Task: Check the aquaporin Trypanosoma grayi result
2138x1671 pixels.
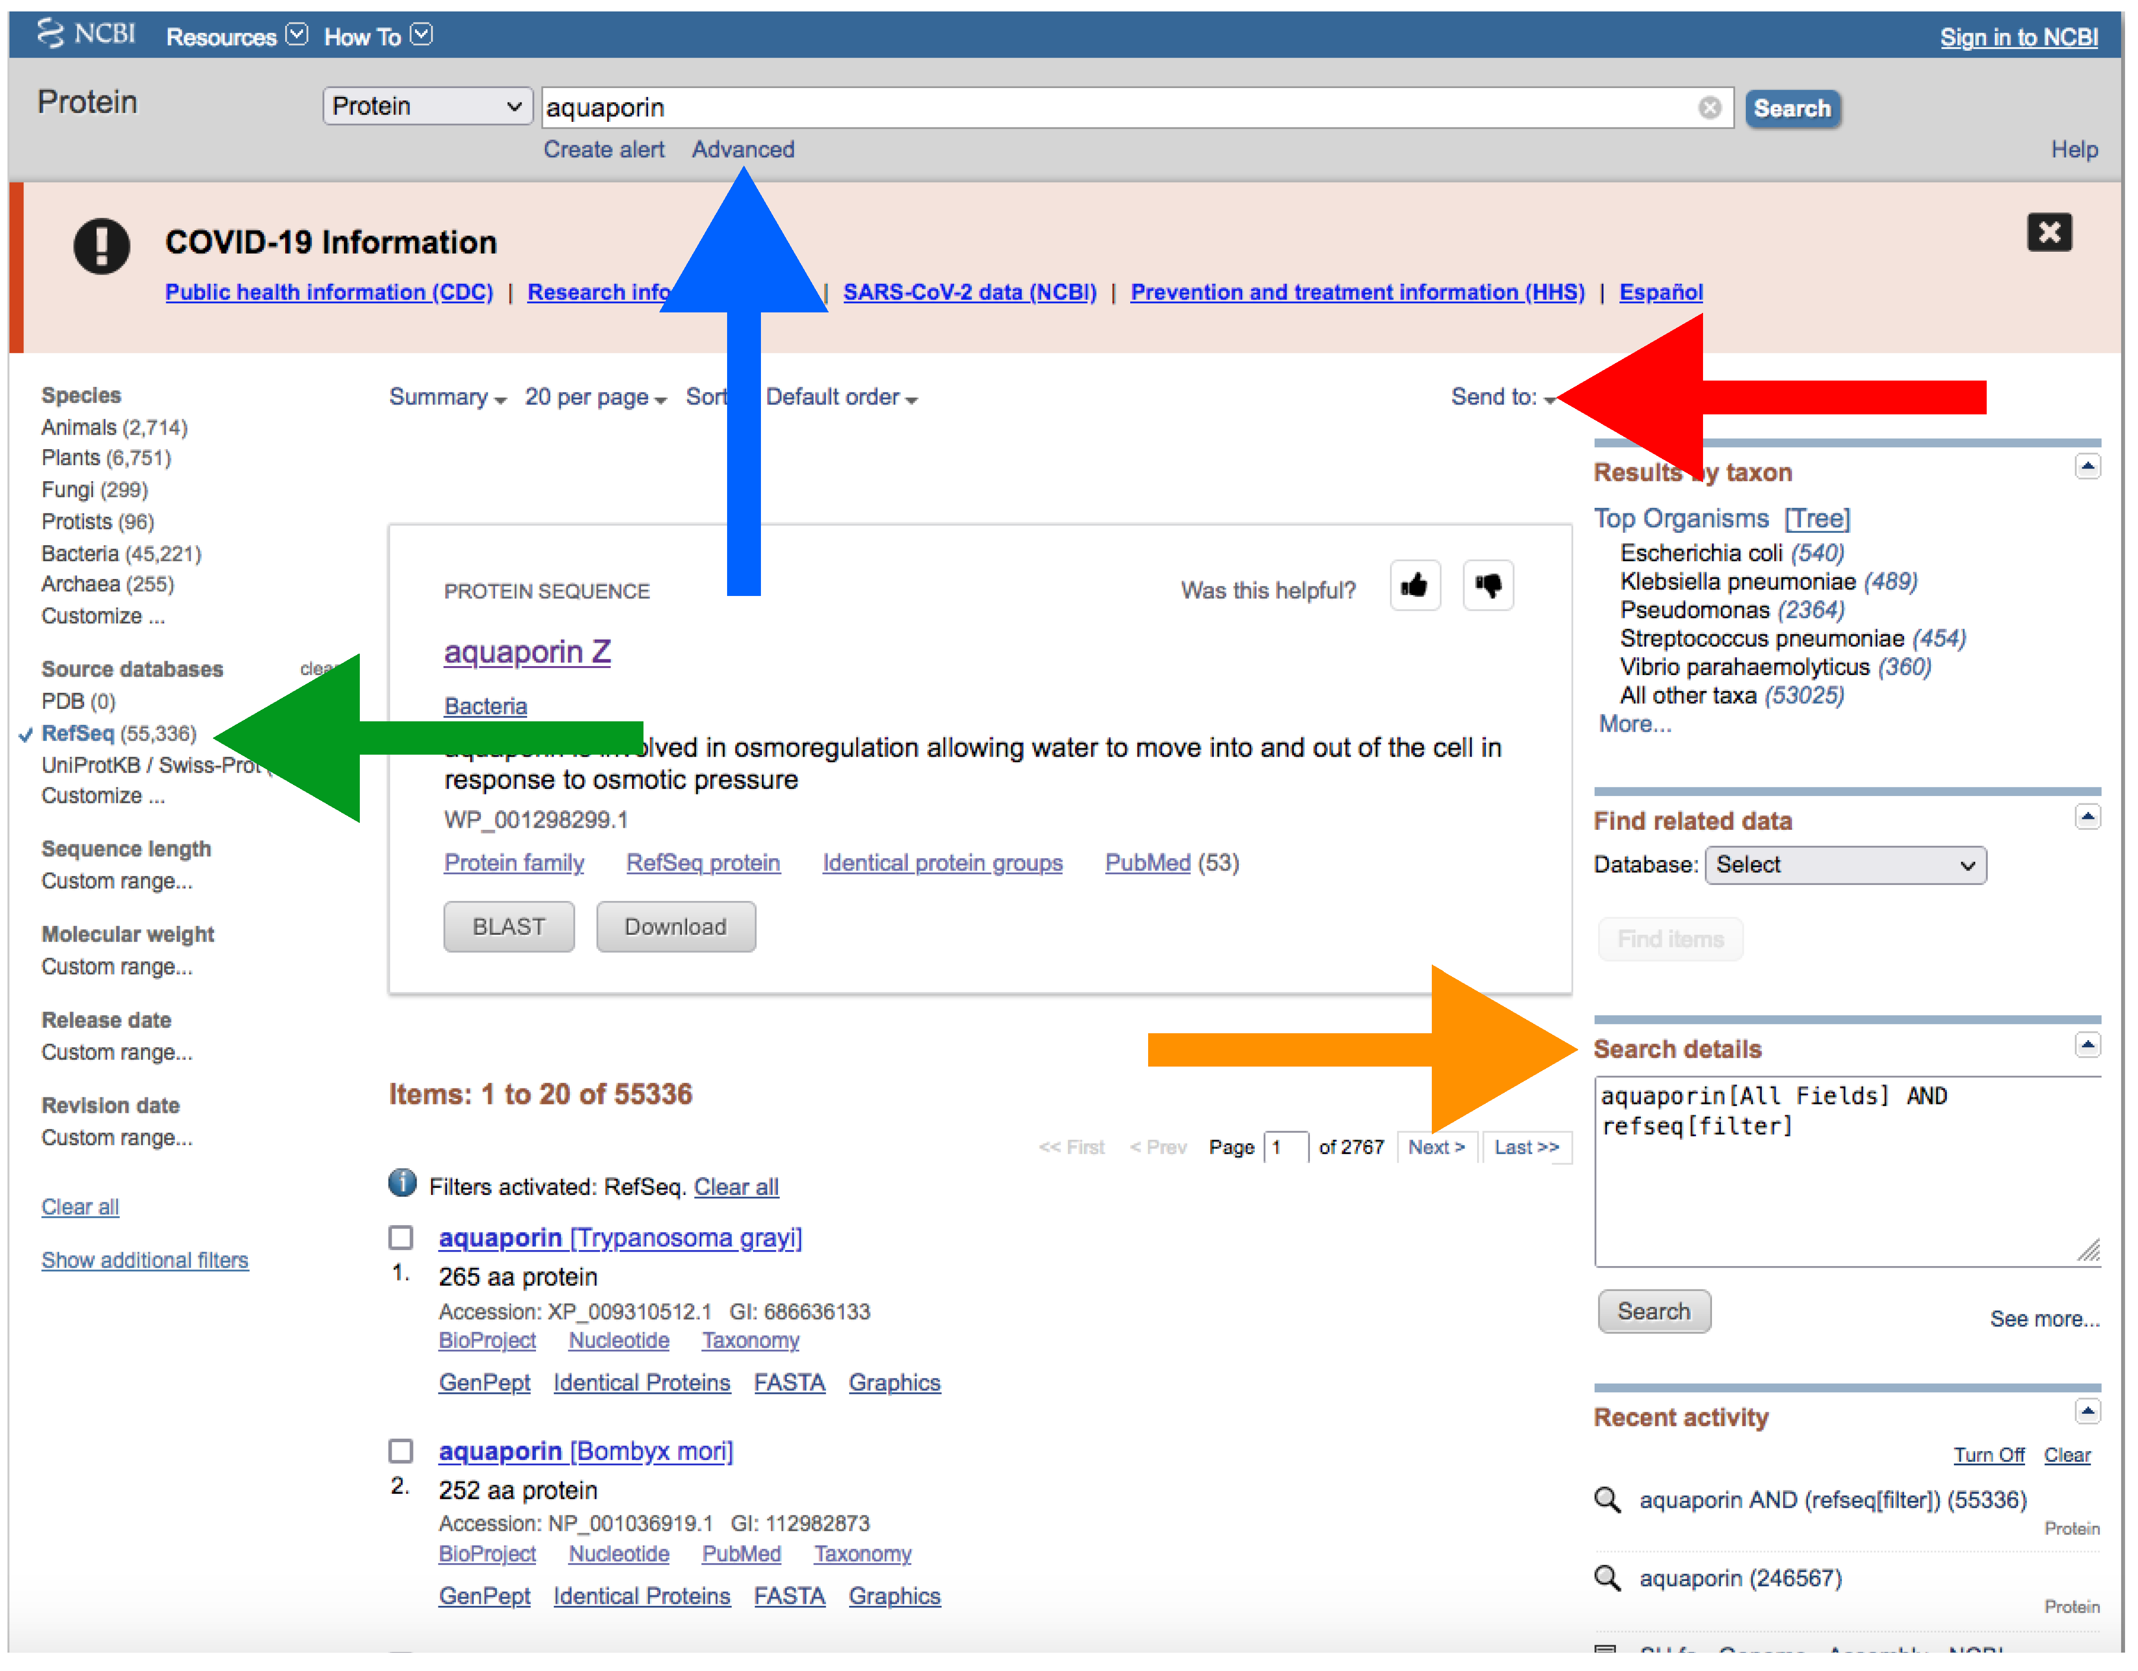Action: point(401,1238)
